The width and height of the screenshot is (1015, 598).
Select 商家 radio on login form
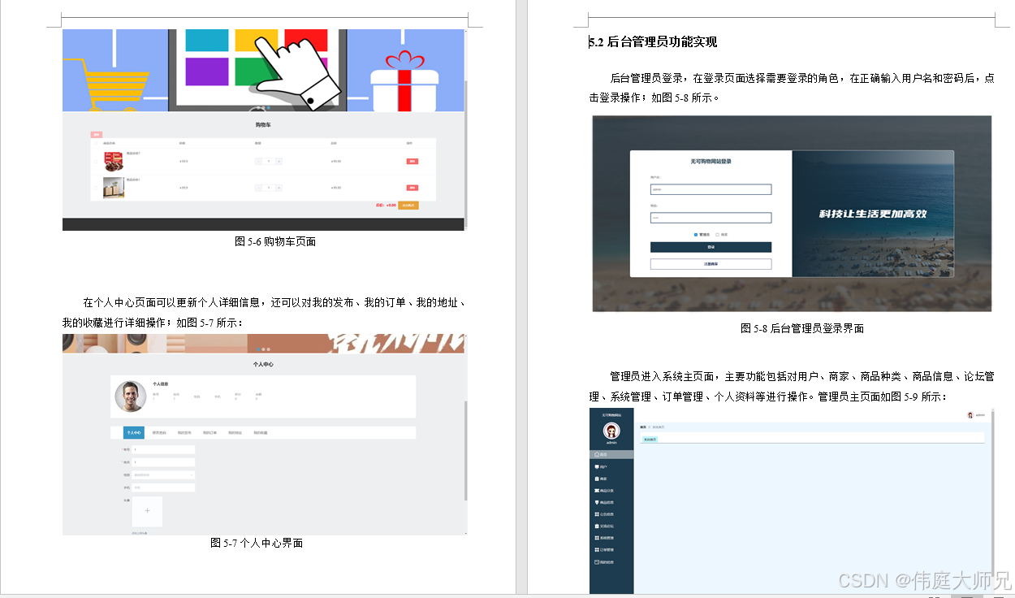pos(717,235)
